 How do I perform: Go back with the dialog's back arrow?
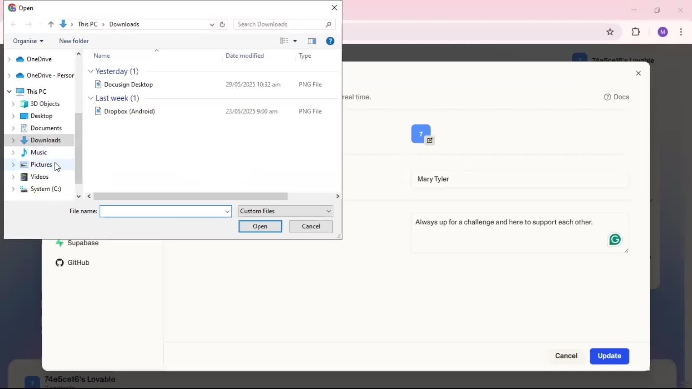pos(13,24)
